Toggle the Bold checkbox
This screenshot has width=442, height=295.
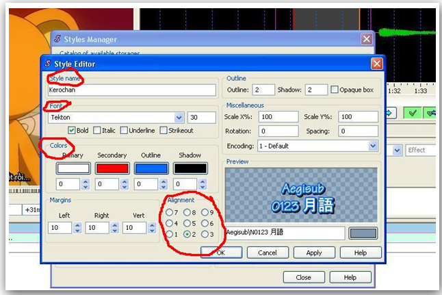pos(72,130)
